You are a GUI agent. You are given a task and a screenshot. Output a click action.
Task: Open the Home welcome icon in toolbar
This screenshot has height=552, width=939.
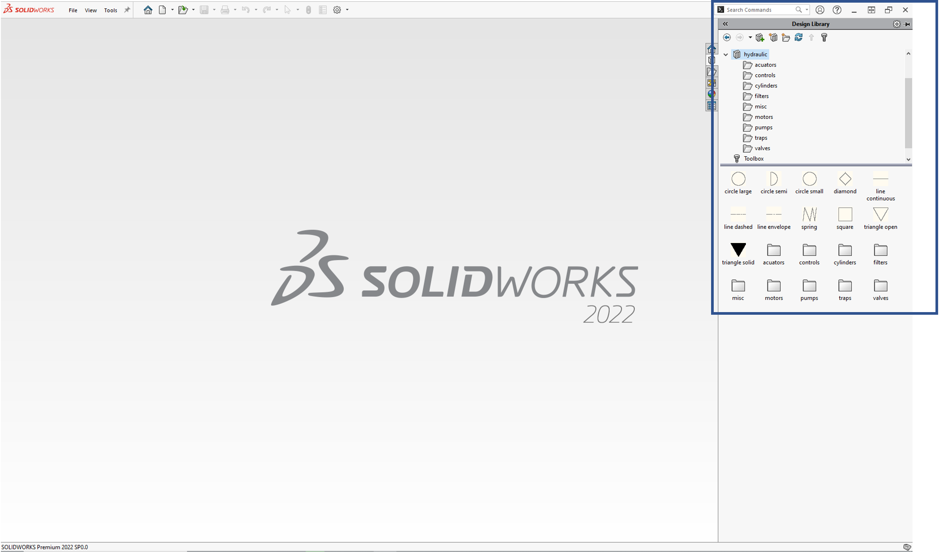(x=148, y=10)
